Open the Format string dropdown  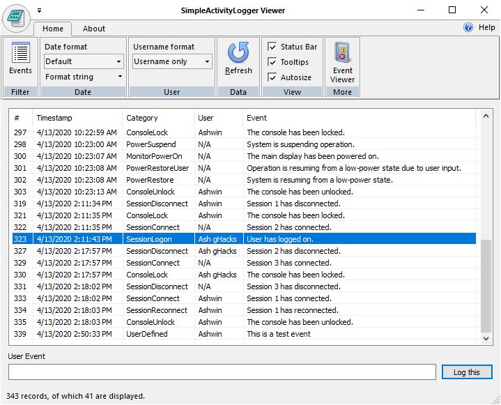pos(119,77)
